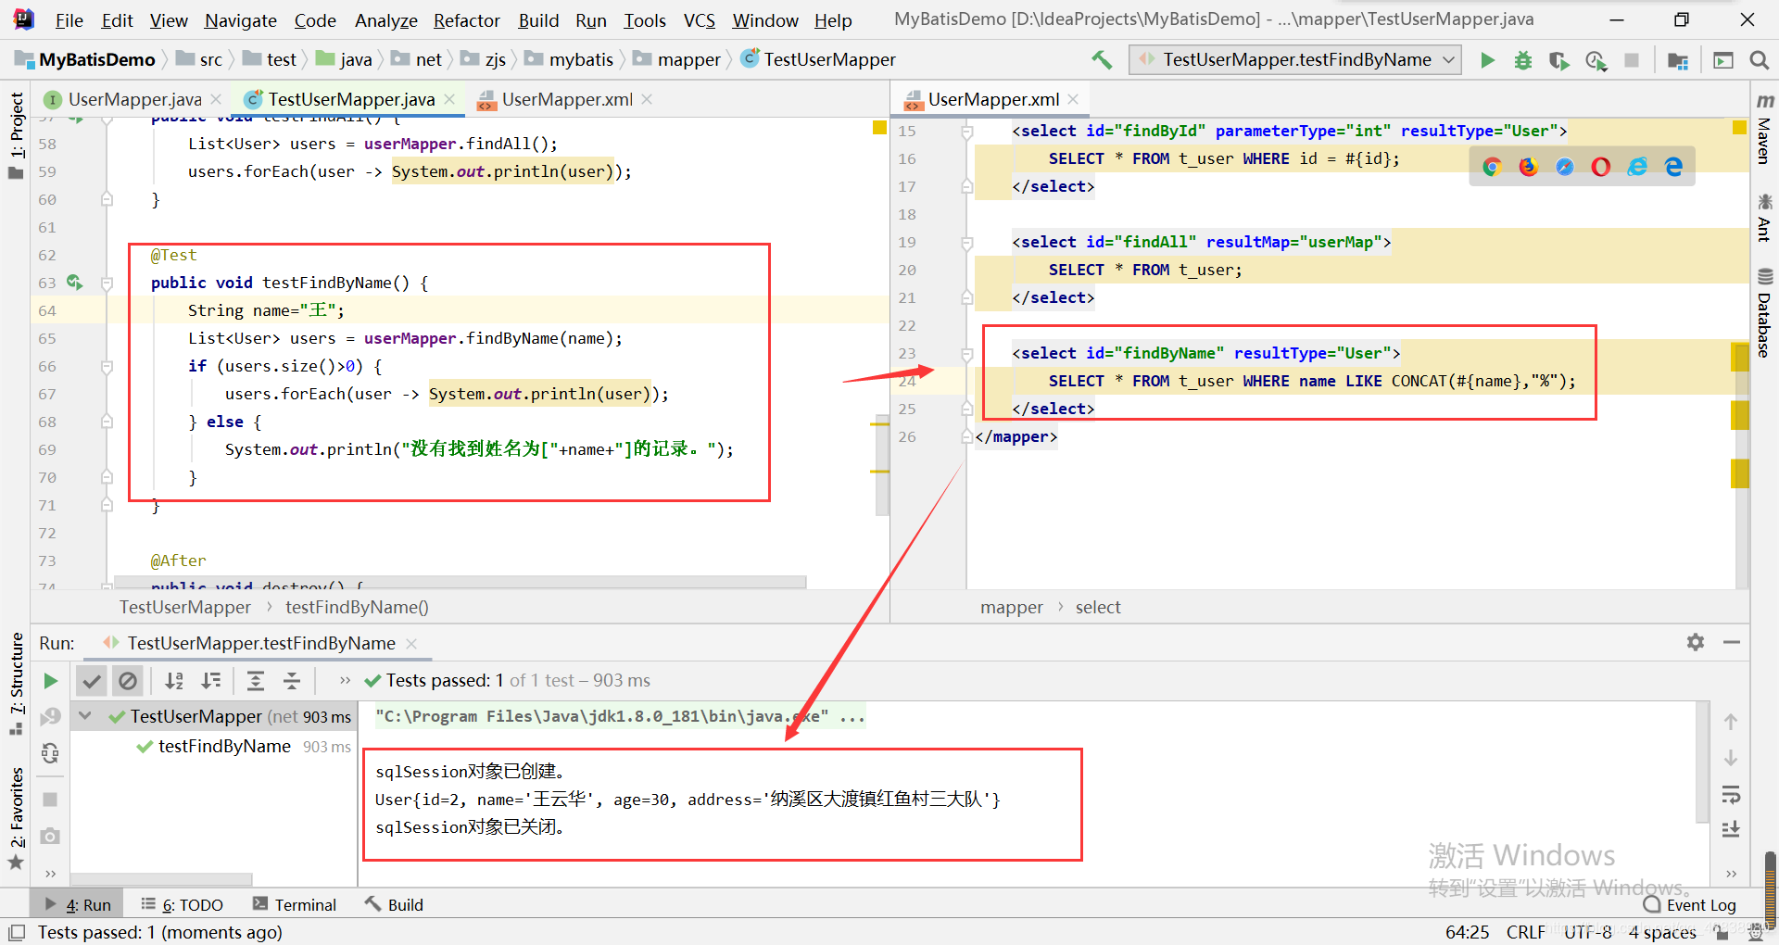Click the stop square in Run panel
Image resolution: width=1779 pixels, height=945 pixels.
[50, 800]
